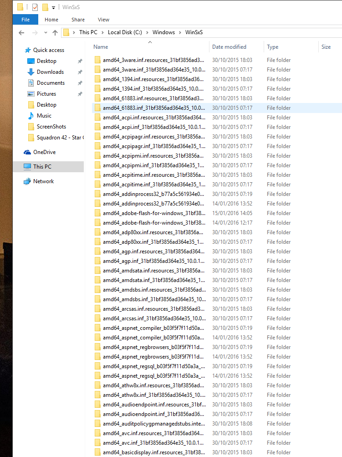Click the Documents icon in sidebar
342x457 pixels.
point(31,83)
